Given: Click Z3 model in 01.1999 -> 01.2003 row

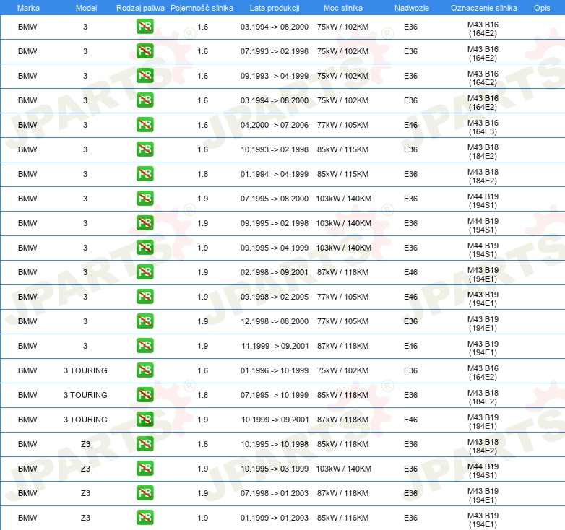Looking at the screenshot, I should tap(85, 518).
